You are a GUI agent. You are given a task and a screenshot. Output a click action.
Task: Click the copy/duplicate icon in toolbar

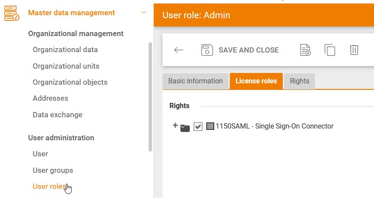[x=330, y=50]
